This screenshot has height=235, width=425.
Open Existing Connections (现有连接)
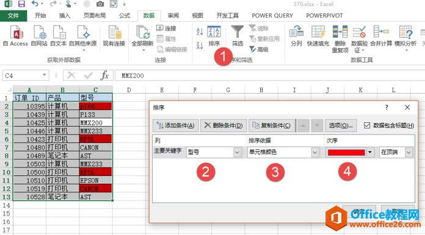coord(114,36)
